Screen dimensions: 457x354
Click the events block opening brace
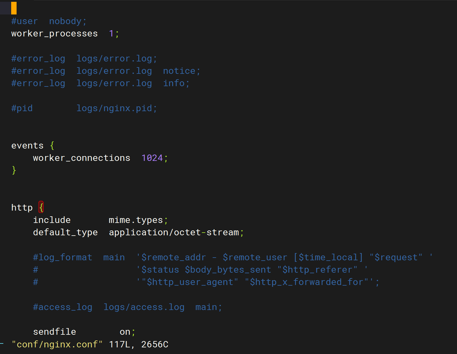(x=52, y=146)
